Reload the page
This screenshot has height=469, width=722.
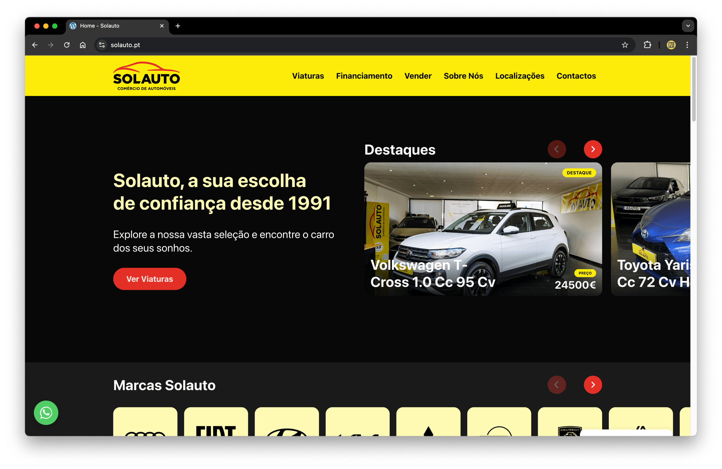pyautogui.click(x=67, y=45)
